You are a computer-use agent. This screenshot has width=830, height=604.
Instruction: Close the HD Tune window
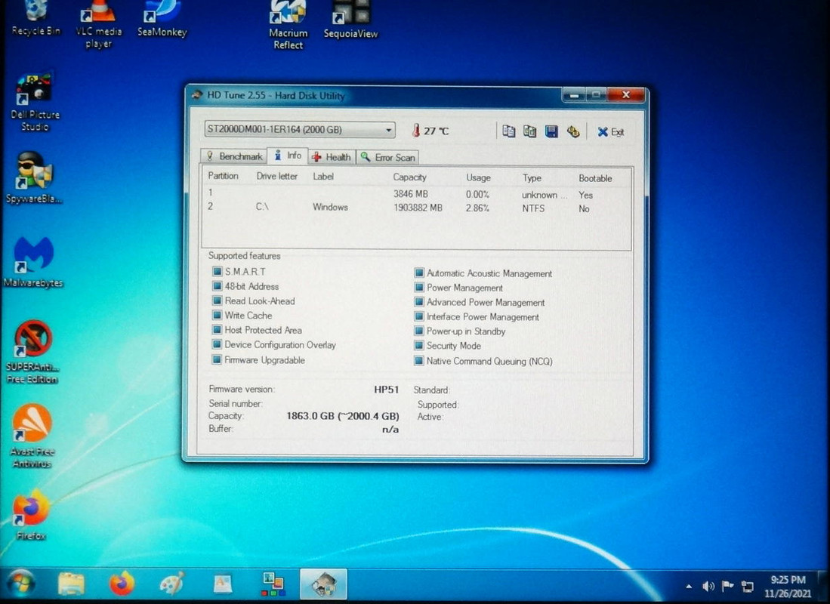tap(626, 95)
